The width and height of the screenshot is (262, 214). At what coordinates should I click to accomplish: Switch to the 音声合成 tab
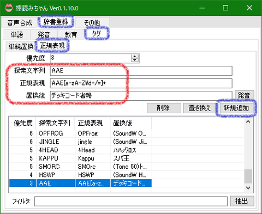click(20, 23)
